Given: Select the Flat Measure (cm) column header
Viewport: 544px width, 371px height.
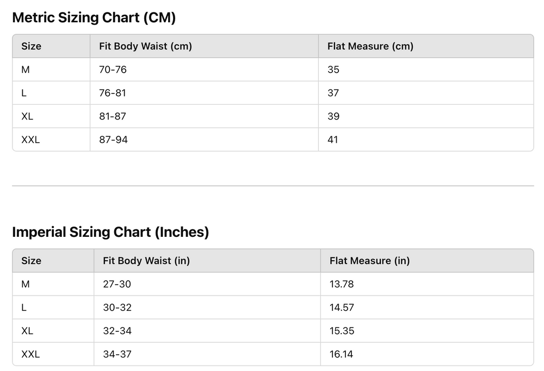Looking at the screenshot, I should click(x=370, y=47).
